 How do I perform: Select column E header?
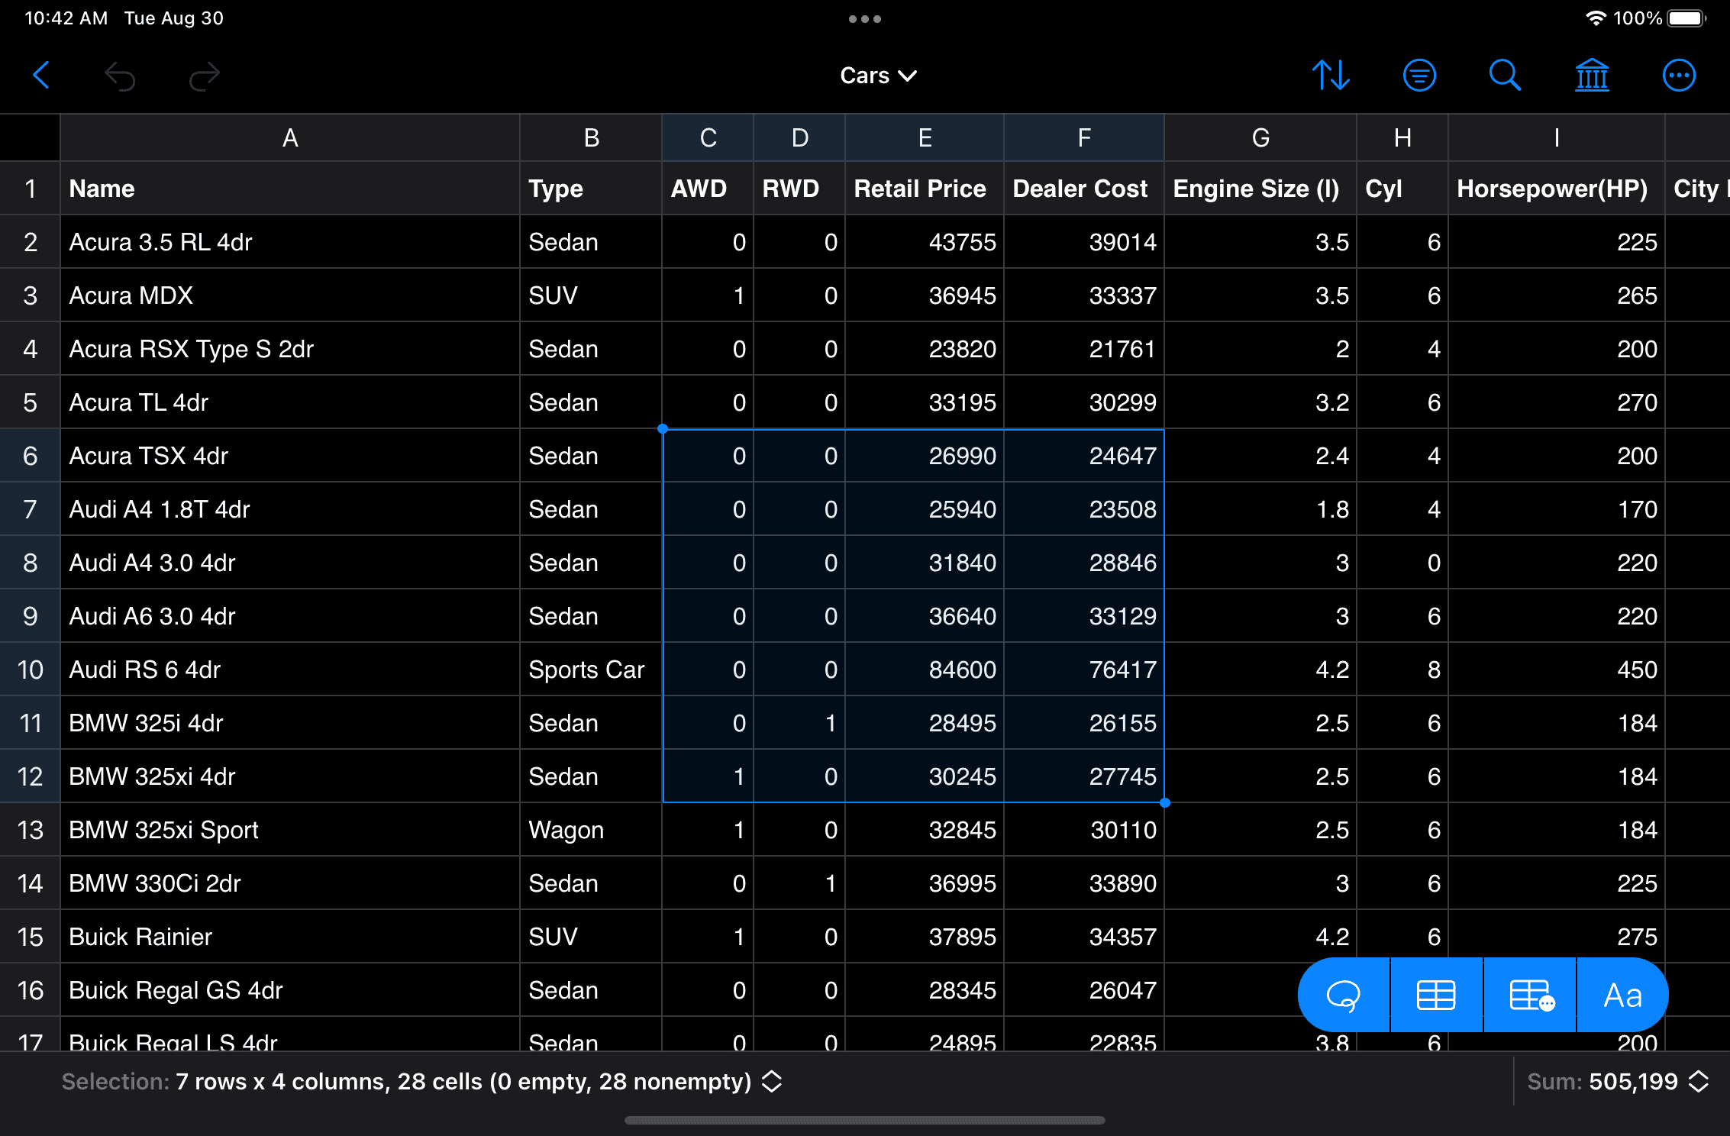(x=925, y=137)
